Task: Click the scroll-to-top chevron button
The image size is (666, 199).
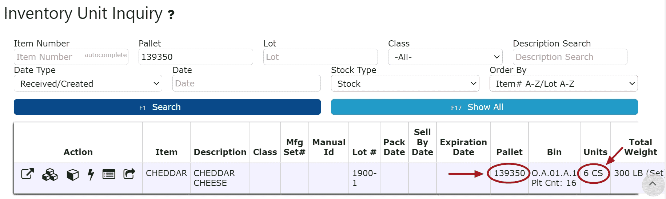Action: point(653,184)
